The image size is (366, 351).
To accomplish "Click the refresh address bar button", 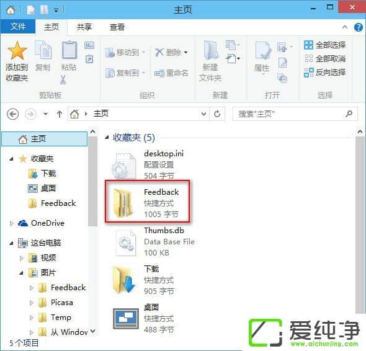I will click(x=217, y=114).
